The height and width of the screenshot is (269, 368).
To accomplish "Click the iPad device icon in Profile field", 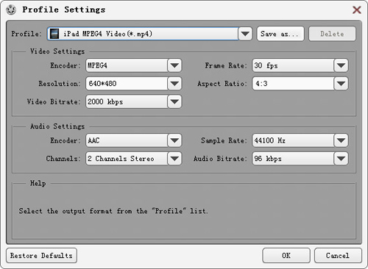I will tap(54, 34).
